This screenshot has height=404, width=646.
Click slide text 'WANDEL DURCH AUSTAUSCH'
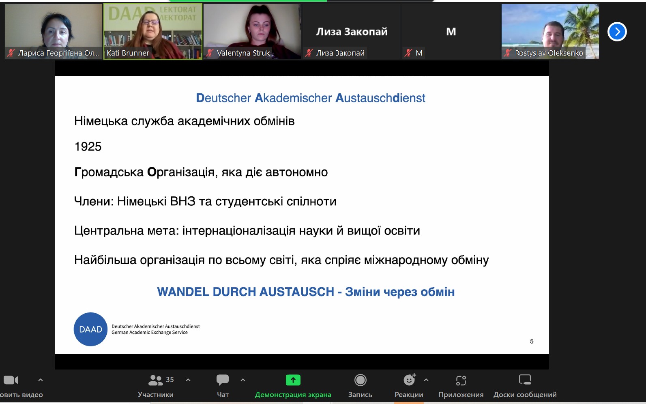[x=245, y=292]
